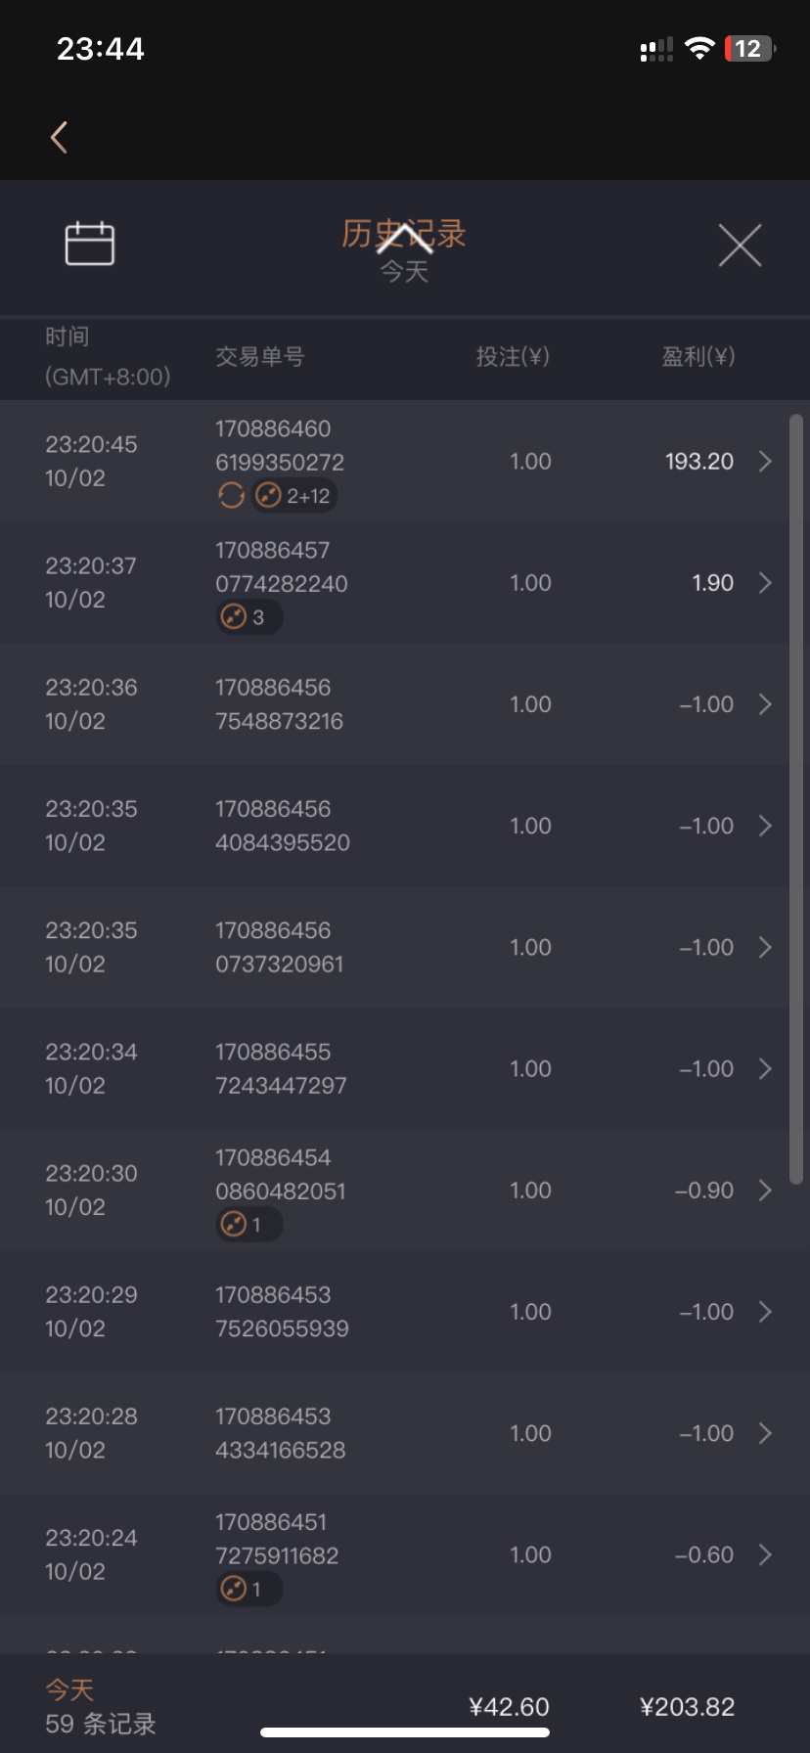Image resolution: width=810 pixels, height=1753 pixels.
Task: Tap the badge under order 7275911682
Action: 248,1589
